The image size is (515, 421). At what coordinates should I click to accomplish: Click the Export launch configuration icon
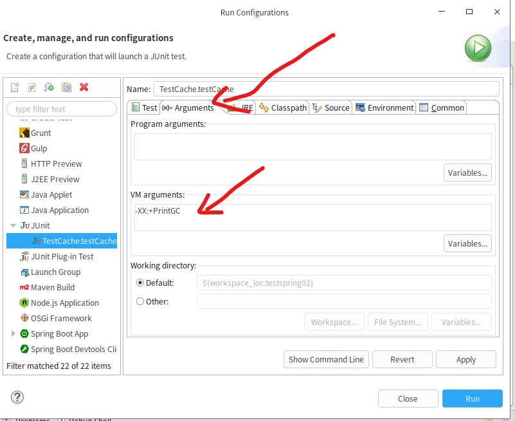(x=49, y=87)
